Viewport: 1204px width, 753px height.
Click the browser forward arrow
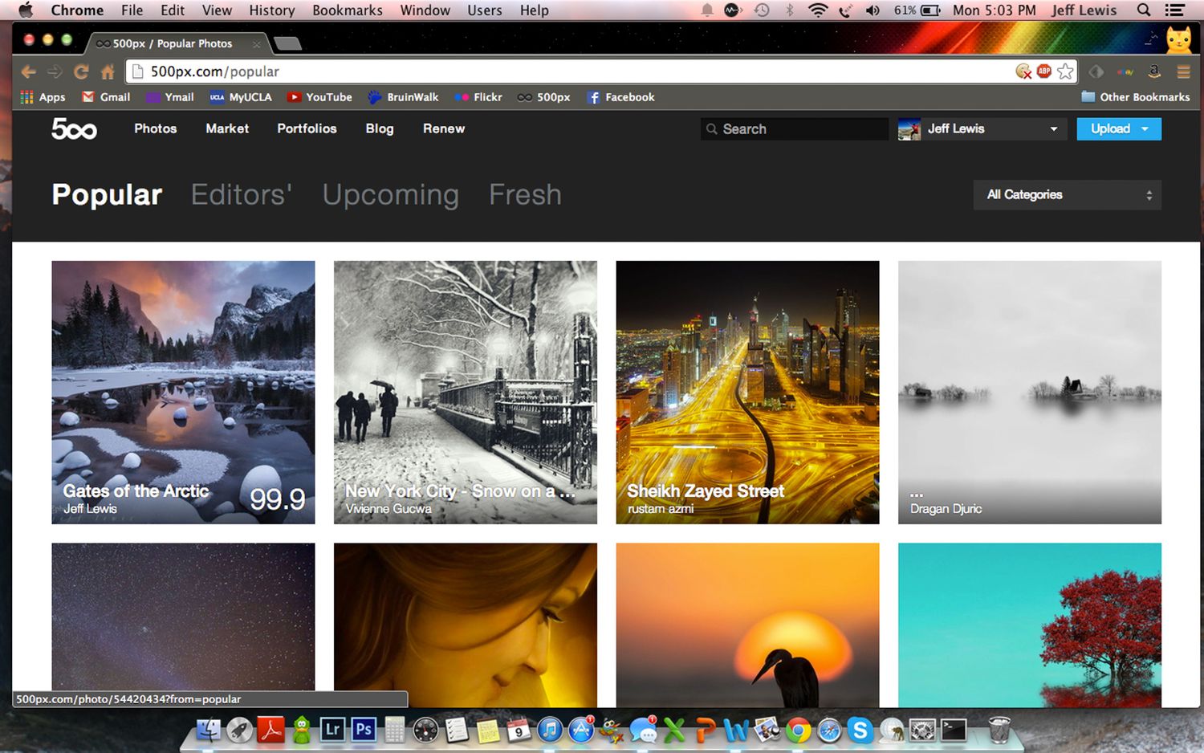tap(55, 72)
